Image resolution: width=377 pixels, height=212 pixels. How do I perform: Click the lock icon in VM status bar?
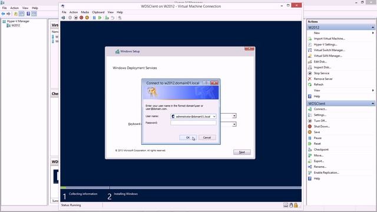[296, 205]
